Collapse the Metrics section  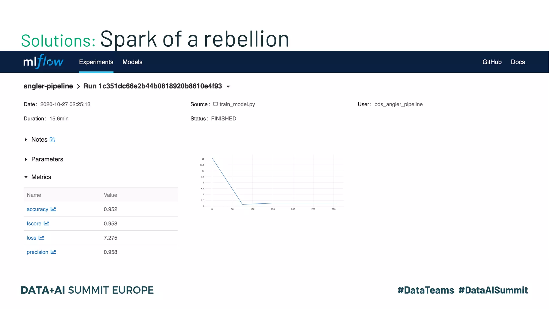pos(26,177)
